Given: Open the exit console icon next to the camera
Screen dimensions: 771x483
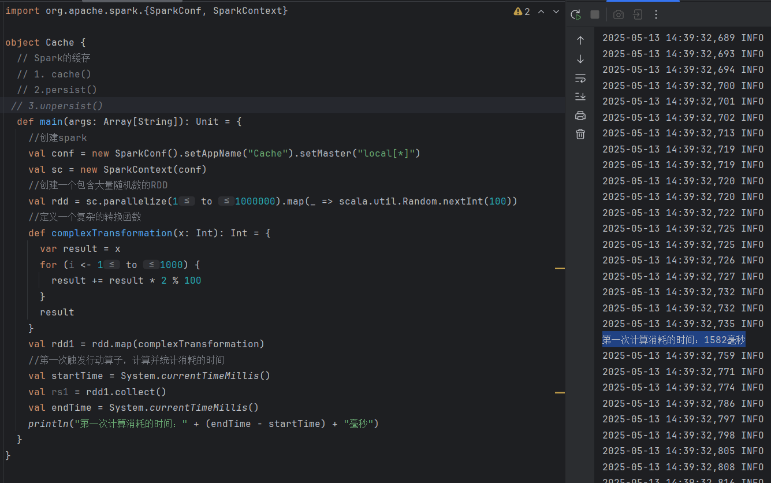Looking at the screenshot, I should tap(638, 14).
